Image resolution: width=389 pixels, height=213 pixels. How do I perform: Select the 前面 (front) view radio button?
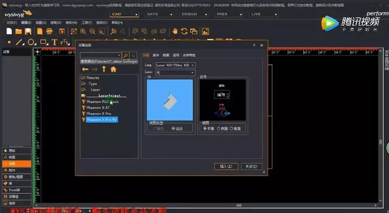tap(231, 129)
